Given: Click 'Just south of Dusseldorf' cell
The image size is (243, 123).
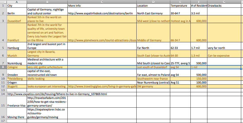Looking at the screenshot, I should click(x=153, y=67).
